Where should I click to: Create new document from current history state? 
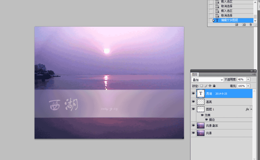click(237, 24)
